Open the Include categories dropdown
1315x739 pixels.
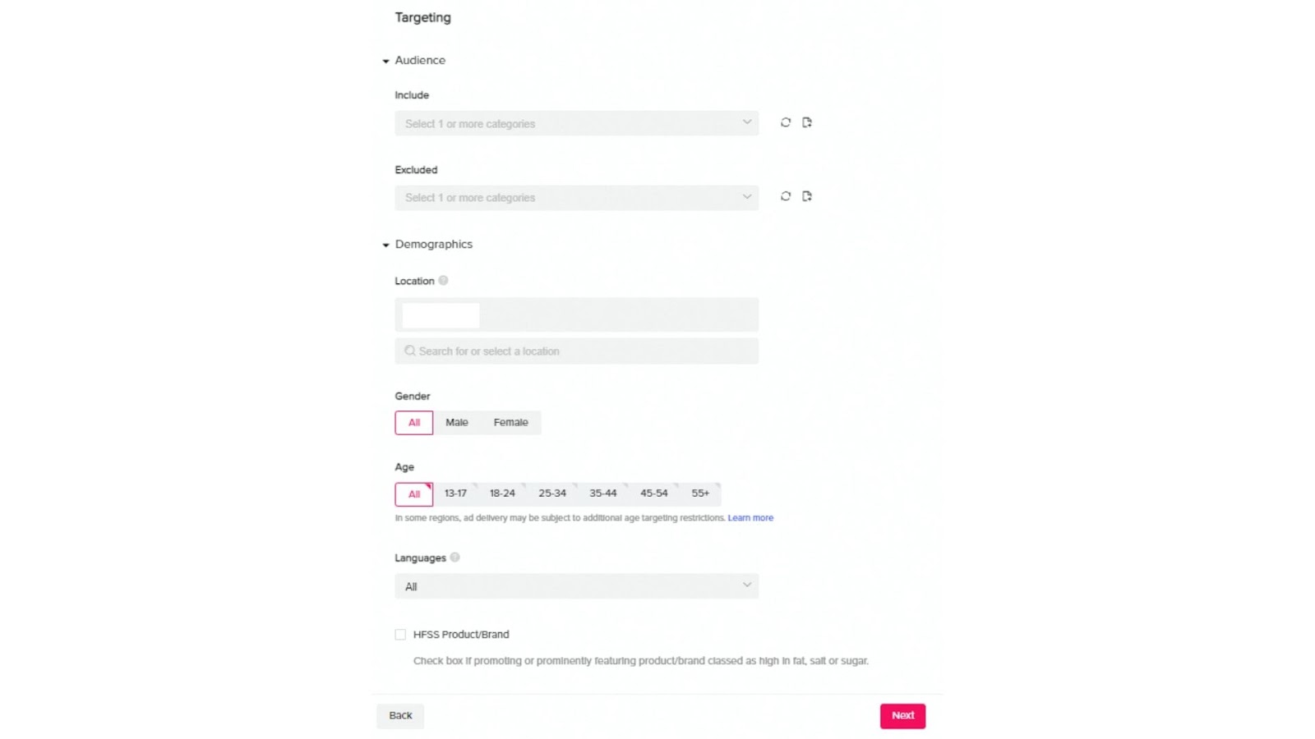point(576,123)
